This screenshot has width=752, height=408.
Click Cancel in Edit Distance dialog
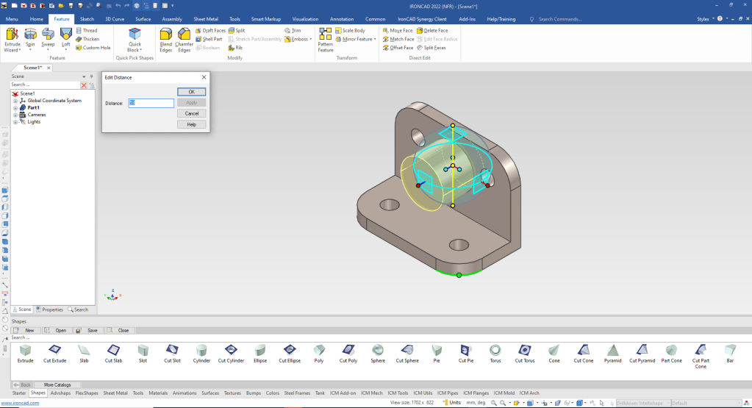(x=191, y=113)
